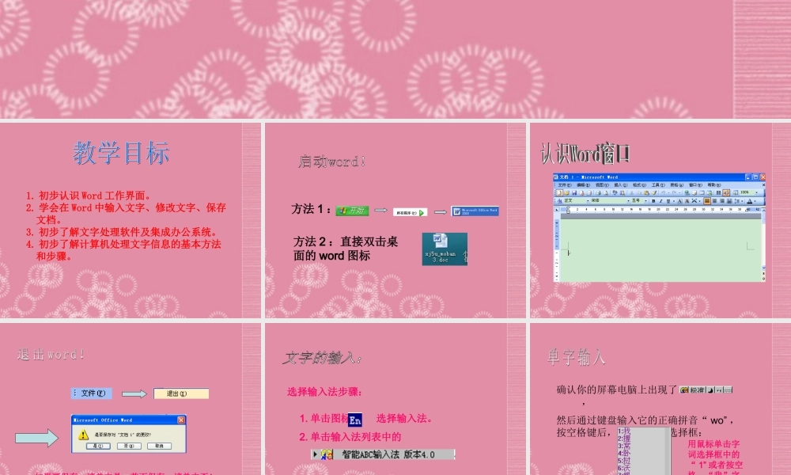Open the 宋体 font dropdown in Word
Screen dimensions: 791x475
click(x=628, y=201)
